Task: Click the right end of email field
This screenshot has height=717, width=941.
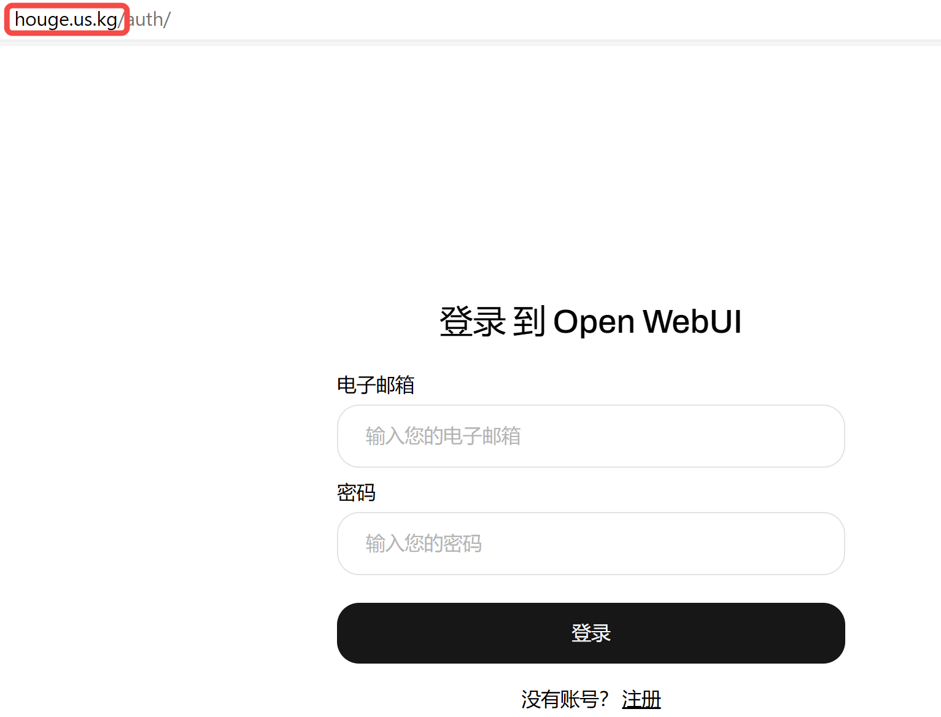Action: (x=823, y=436)
